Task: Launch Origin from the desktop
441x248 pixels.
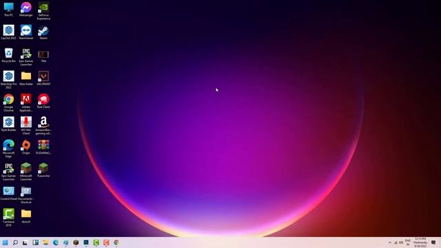Action: coord(26,147)
